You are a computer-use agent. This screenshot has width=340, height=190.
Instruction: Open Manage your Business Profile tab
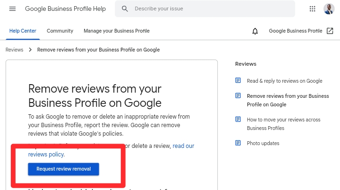(x=117, y=31)
